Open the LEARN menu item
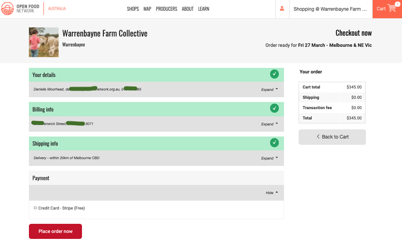 [x=204, y=9]
